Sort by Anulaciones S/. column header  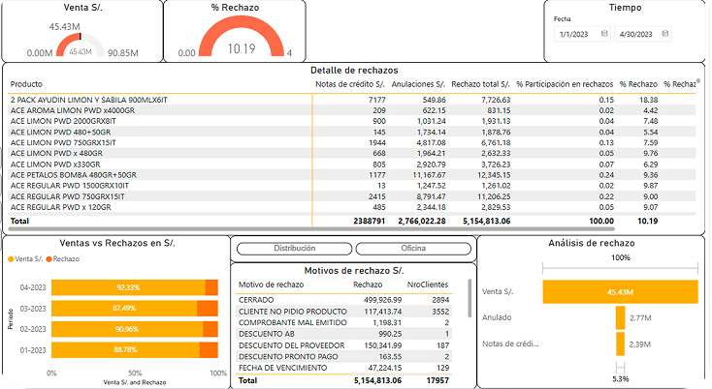(x=418, y=84)
